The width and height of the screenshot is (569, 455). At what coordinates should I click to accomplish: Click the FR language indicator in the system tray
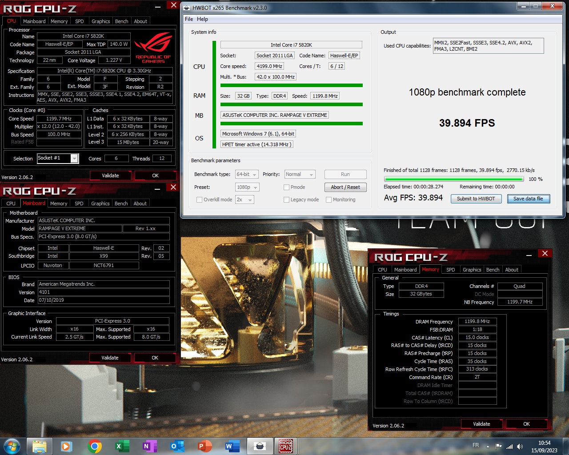476,445
